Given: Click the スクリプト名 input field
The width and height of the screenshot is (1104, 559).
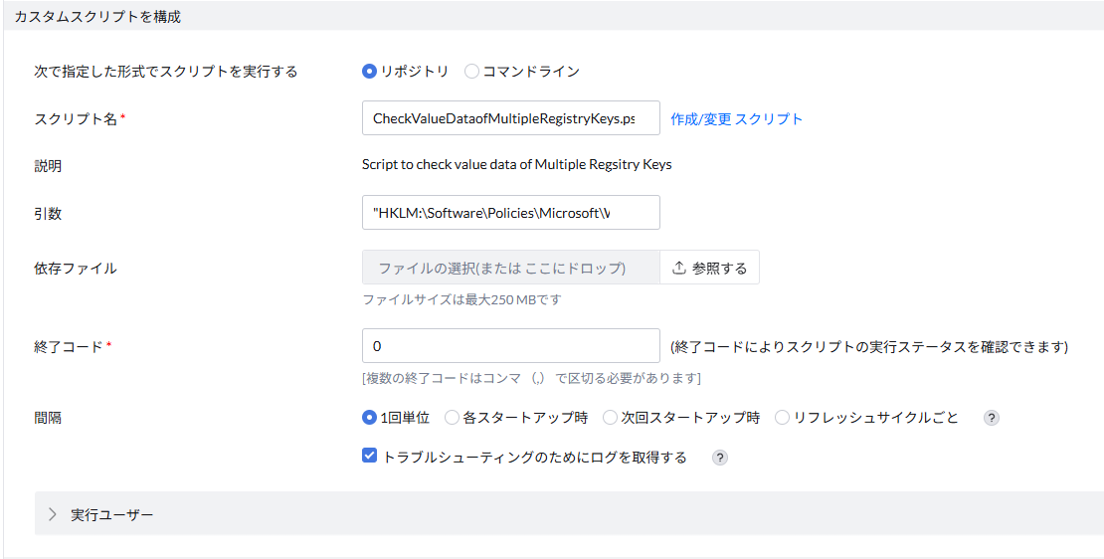Looking at the screenshot, I should 511,118.
